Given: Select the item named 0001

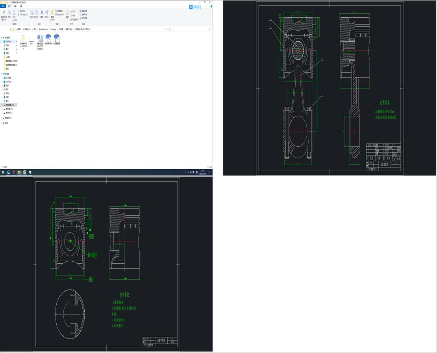Looking at the screenshot, I should click(31, 41).
